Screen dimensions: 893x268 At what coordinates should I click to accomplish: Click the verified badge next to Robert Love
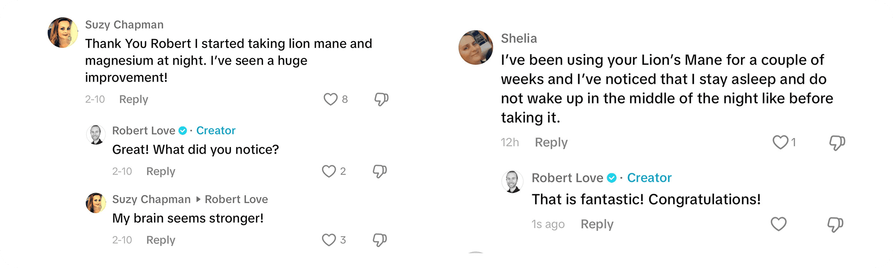(183, 130)
